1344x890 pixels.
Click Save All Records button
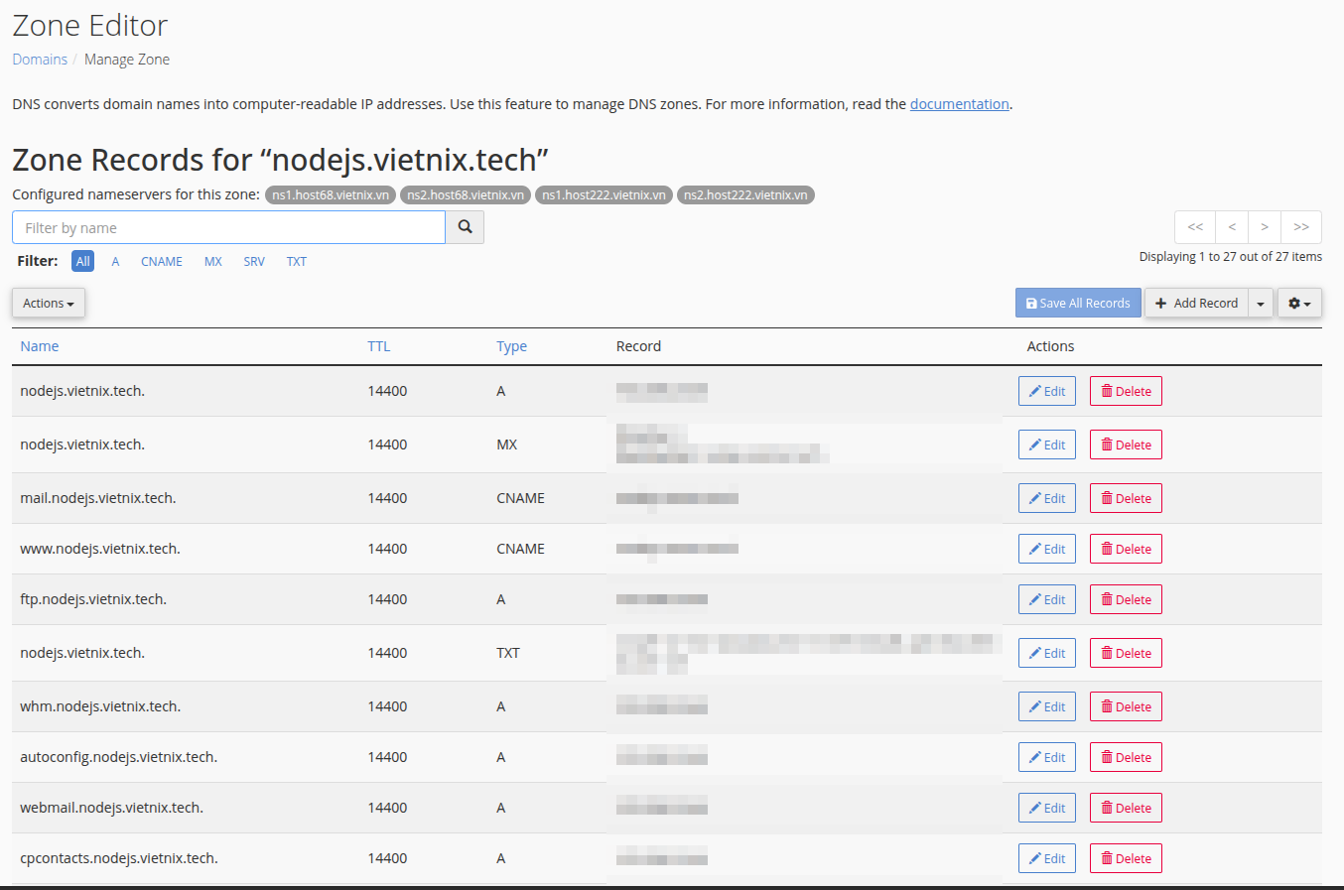coord(1078,304)
